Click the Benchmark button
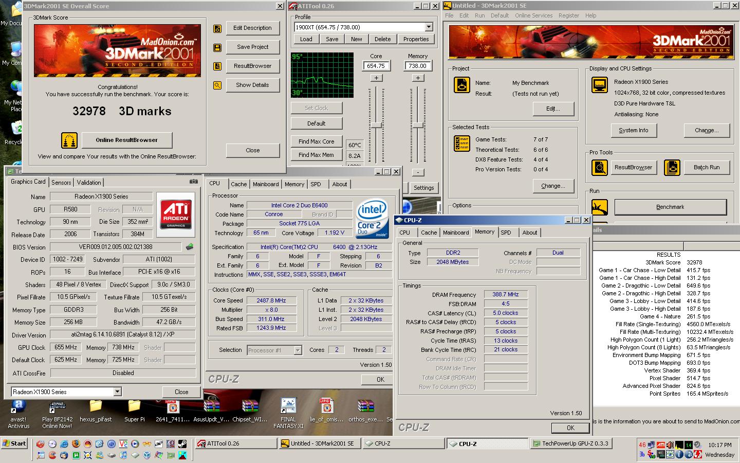 (670, 207)
